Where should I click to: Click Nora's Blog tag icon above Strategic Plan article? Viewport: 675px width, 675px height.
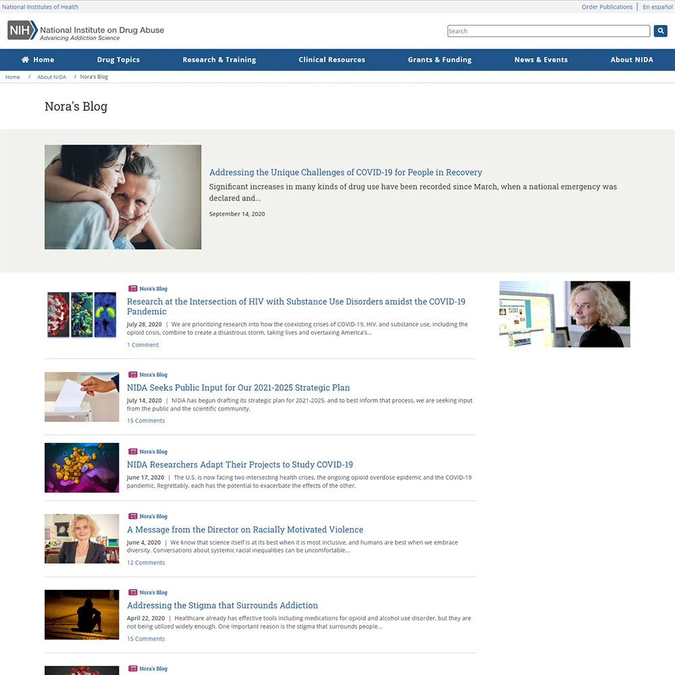132,375
